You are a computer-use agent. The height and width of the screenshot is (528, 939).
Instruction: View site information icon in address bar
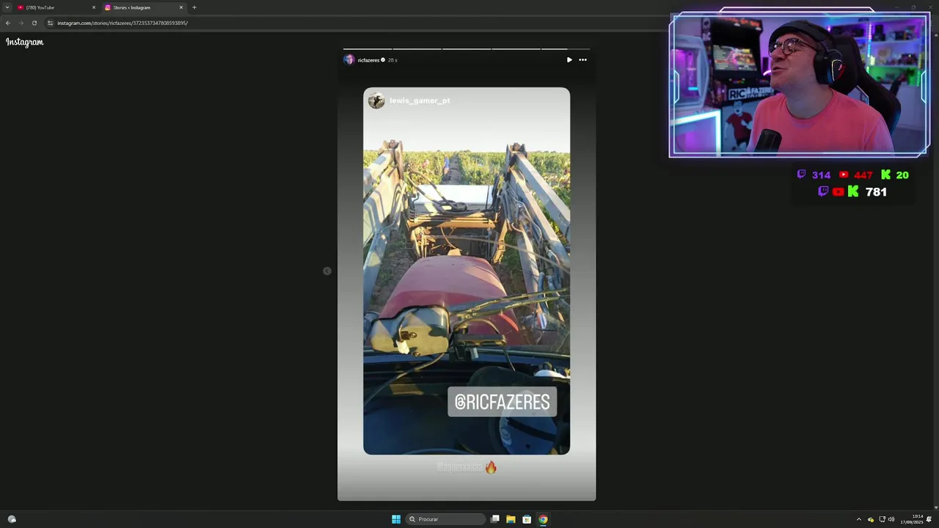[x=50, y=23]
